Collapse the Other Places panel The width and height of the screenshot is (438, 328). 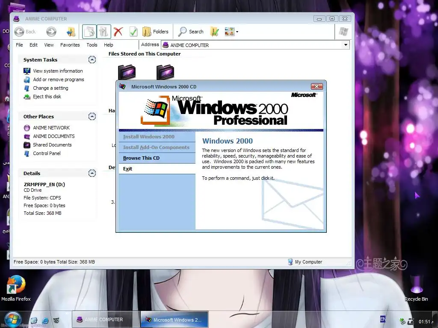coord(92,116)
